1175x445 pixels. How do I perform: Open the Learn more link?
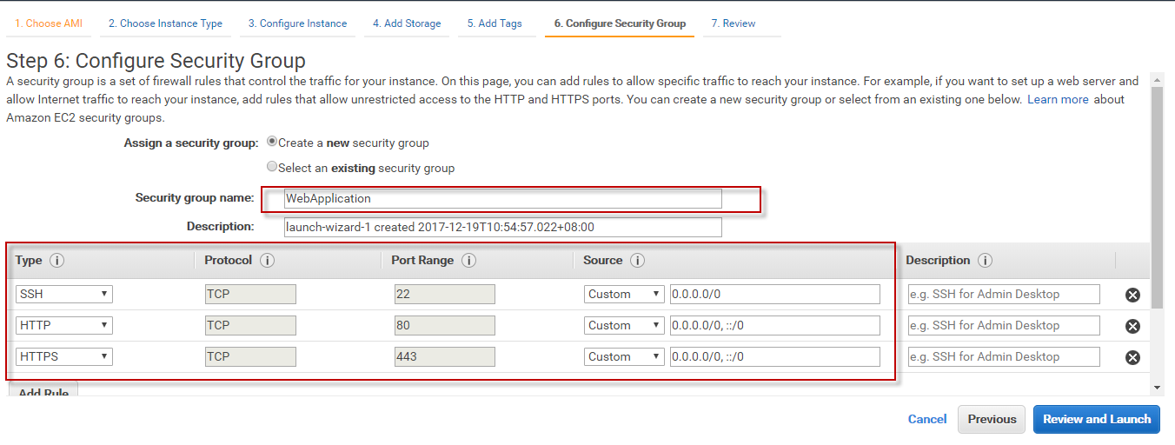pos(1058,100)
